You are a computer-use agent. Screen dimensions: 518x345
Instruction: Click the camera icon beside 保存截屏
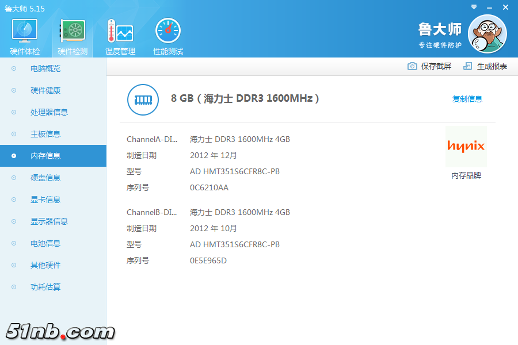pyautogui.click(x=412, y=66)
